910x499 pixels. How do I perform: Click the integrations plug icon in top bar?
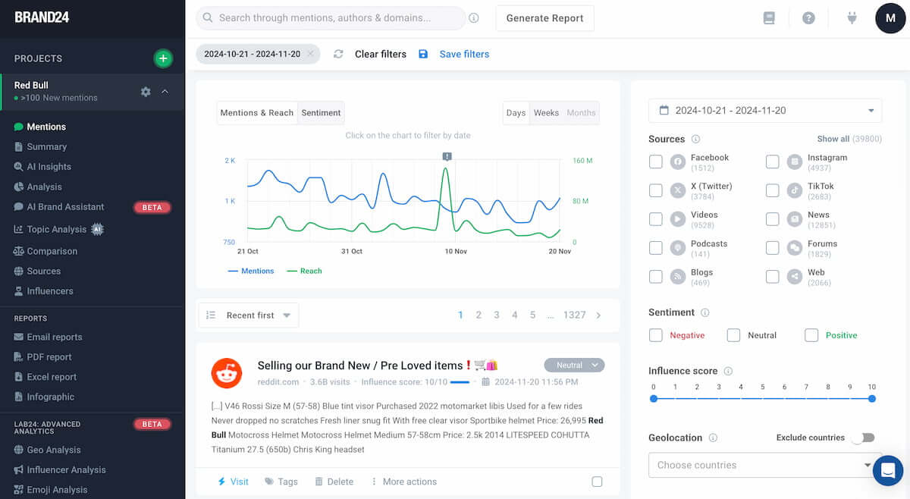[x=851, y=17]
